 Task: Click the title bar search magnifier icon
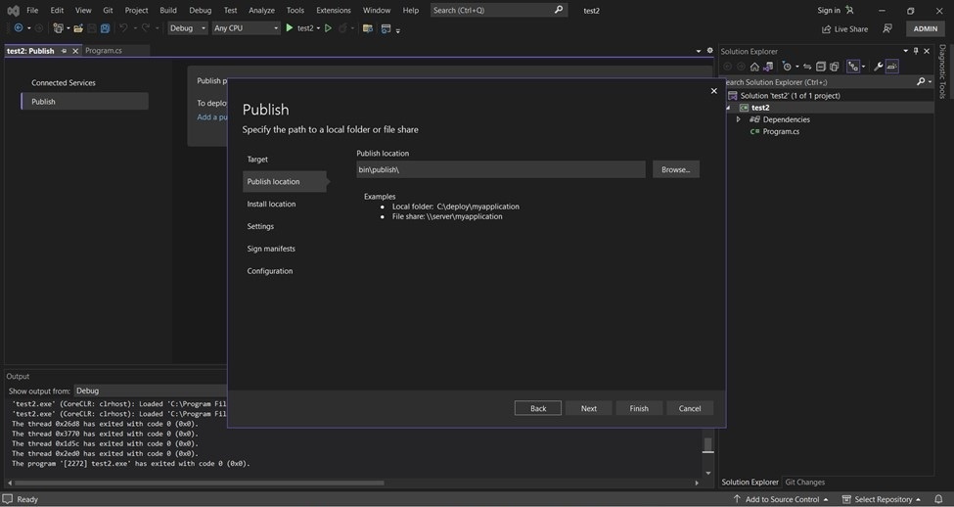pyautogui.click(x=559, y=10)
